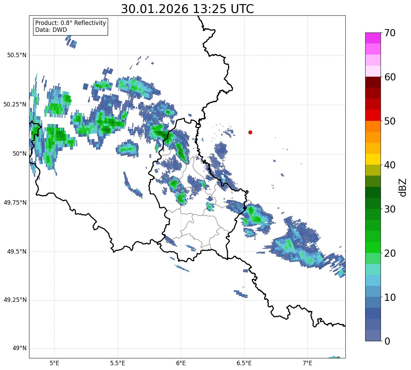Image resolution: width=411 pixels, height=370 pixels.
Task: Click the 50.5°N latitude label
Action: click(17, 55)
